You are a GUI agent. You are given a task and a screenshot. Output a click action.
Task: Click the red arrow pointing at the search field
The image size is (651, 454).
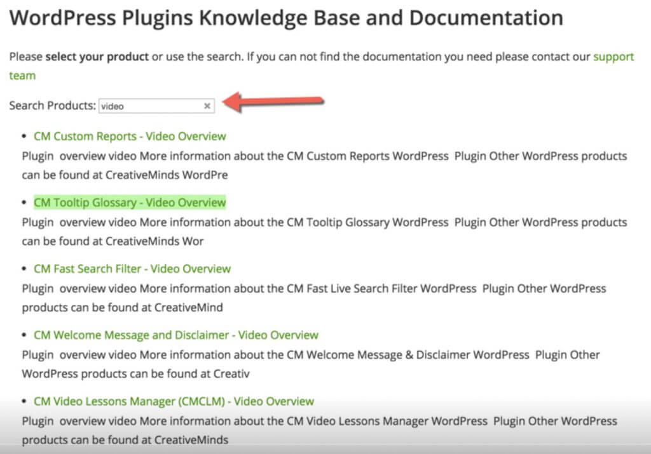point(273,102)
